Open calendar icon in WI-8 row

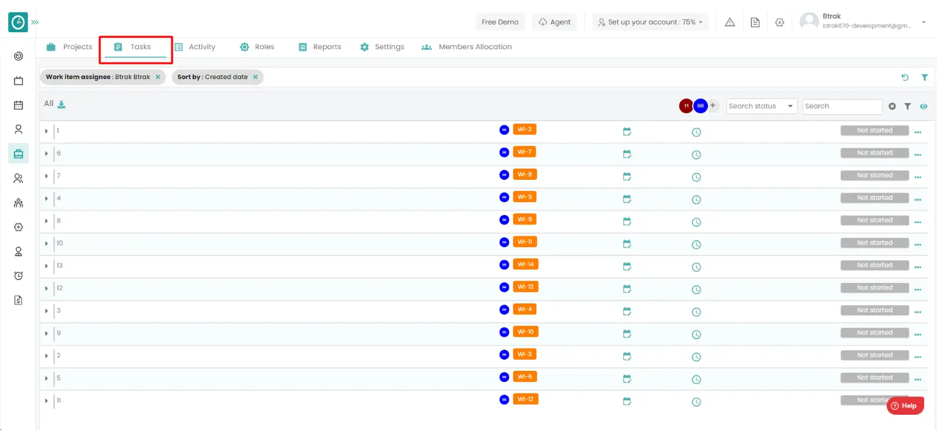[627, 176]
